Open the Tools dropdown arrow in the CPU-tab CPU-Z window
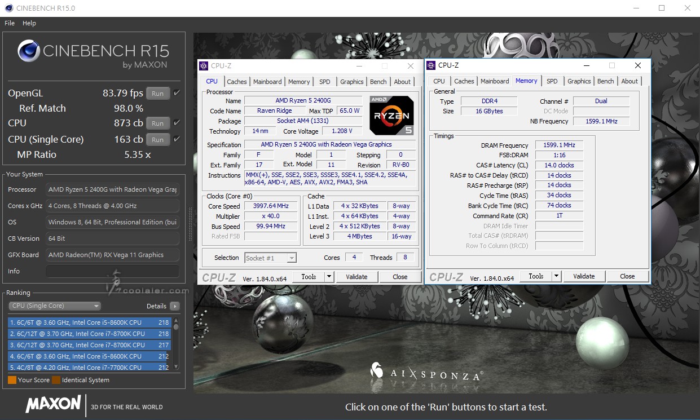 (329, 277)
